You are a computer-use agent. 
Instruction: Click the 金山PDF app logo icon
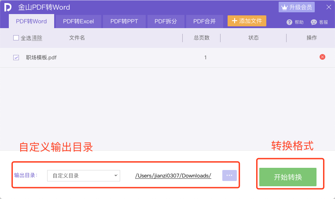(x=7, y=7)
